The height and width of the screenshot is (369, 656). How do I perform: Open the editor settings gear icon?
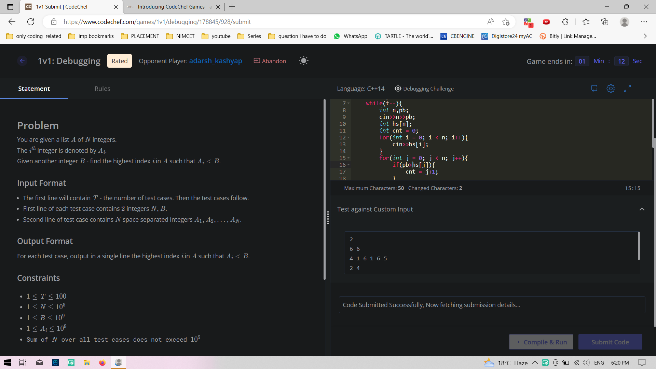pos(611,89)
